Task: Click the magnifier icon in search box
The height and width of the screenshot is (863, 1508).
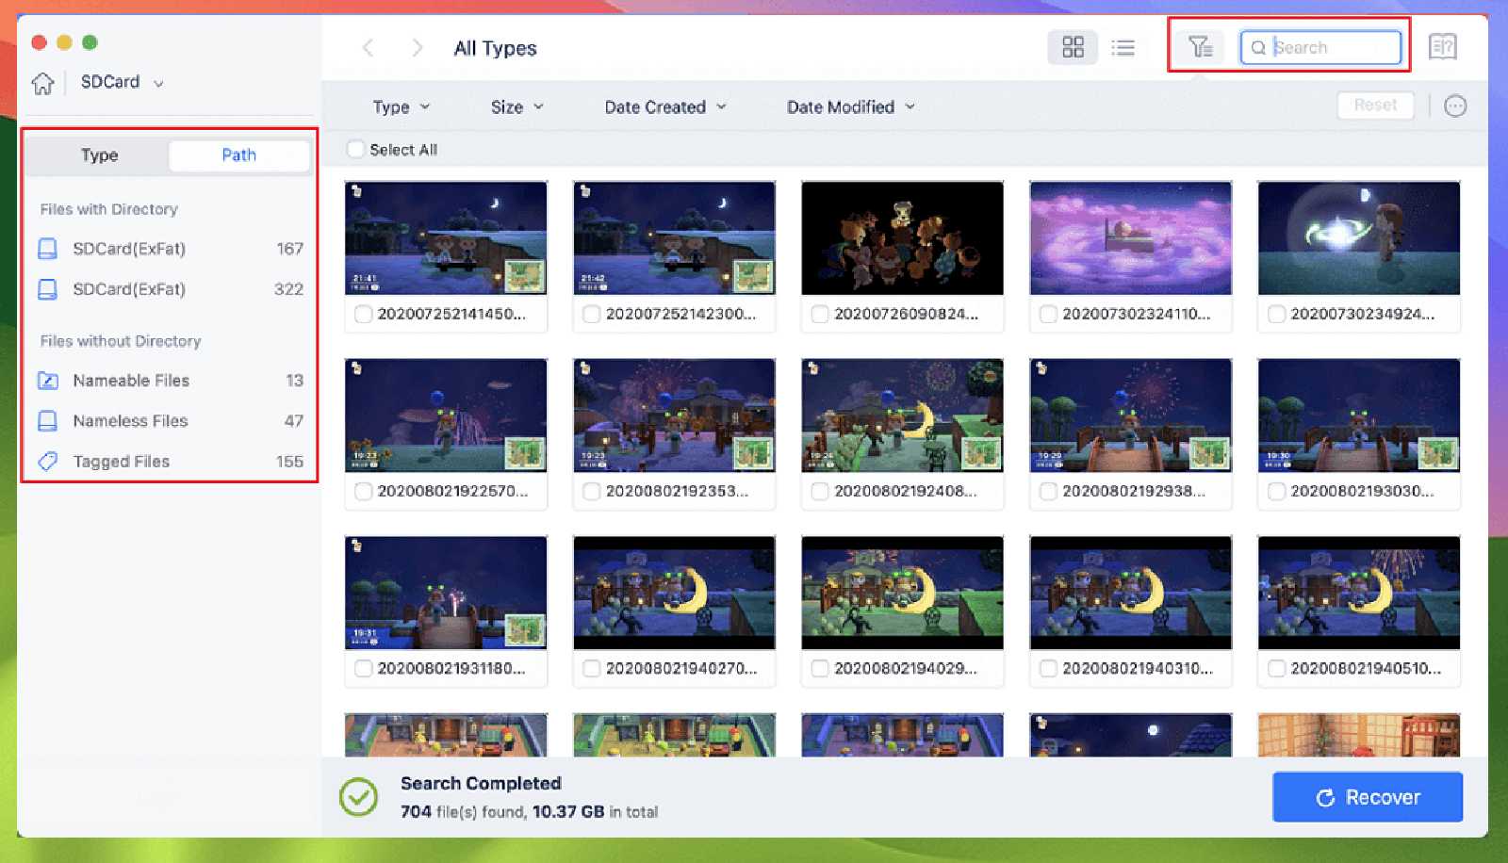Action: point(1258,47)
